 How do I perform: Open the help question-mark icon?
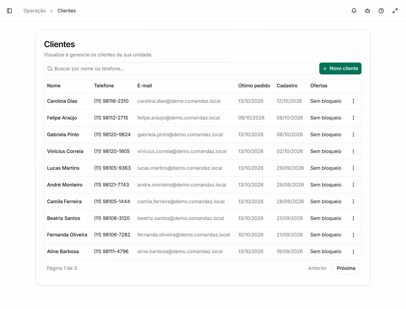381,11
